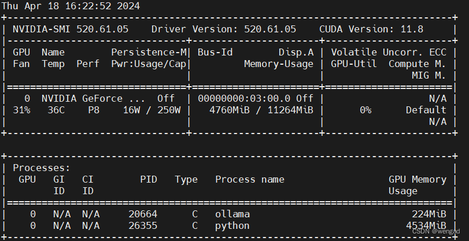Click the 'Fan' header label

pyautogui.click(x=21, y=64)
